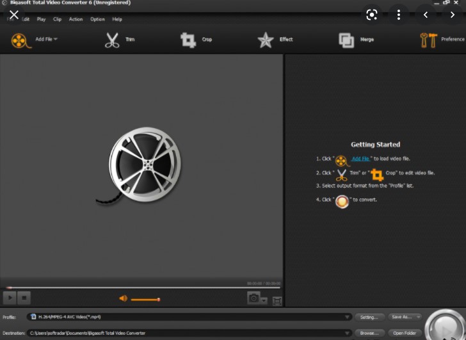Take a snapshot with the camera icon
Viewport: 466px width, 340px height.
253,298
